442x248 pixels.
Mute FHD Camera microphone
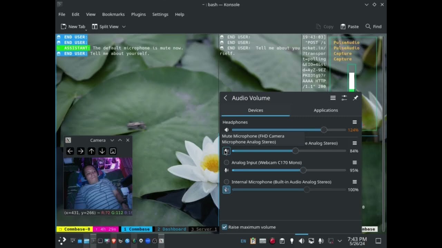tap(227, 151)
